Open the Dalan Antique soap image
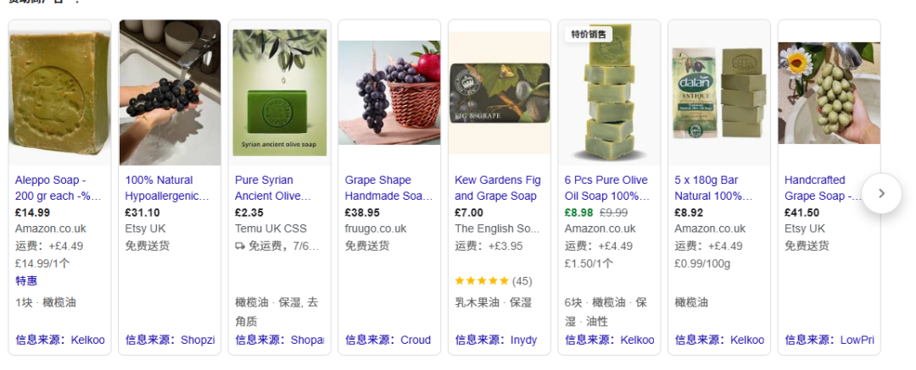Image resolution: width=916 pixels, height=370 pixels. coord(718,93)
